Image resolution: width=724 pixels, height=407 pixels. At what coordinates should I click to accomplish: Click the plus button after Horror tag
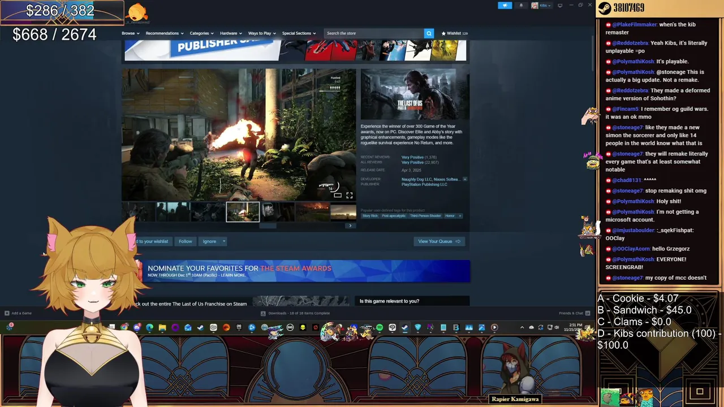(x=460, y=215)
